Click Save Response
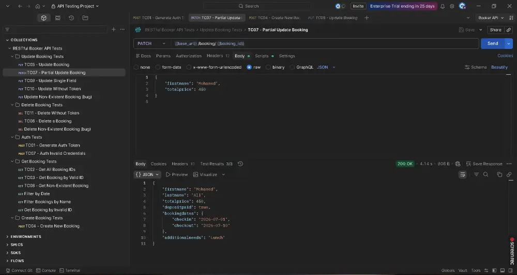The image size is (517, 275). [484, 164]
